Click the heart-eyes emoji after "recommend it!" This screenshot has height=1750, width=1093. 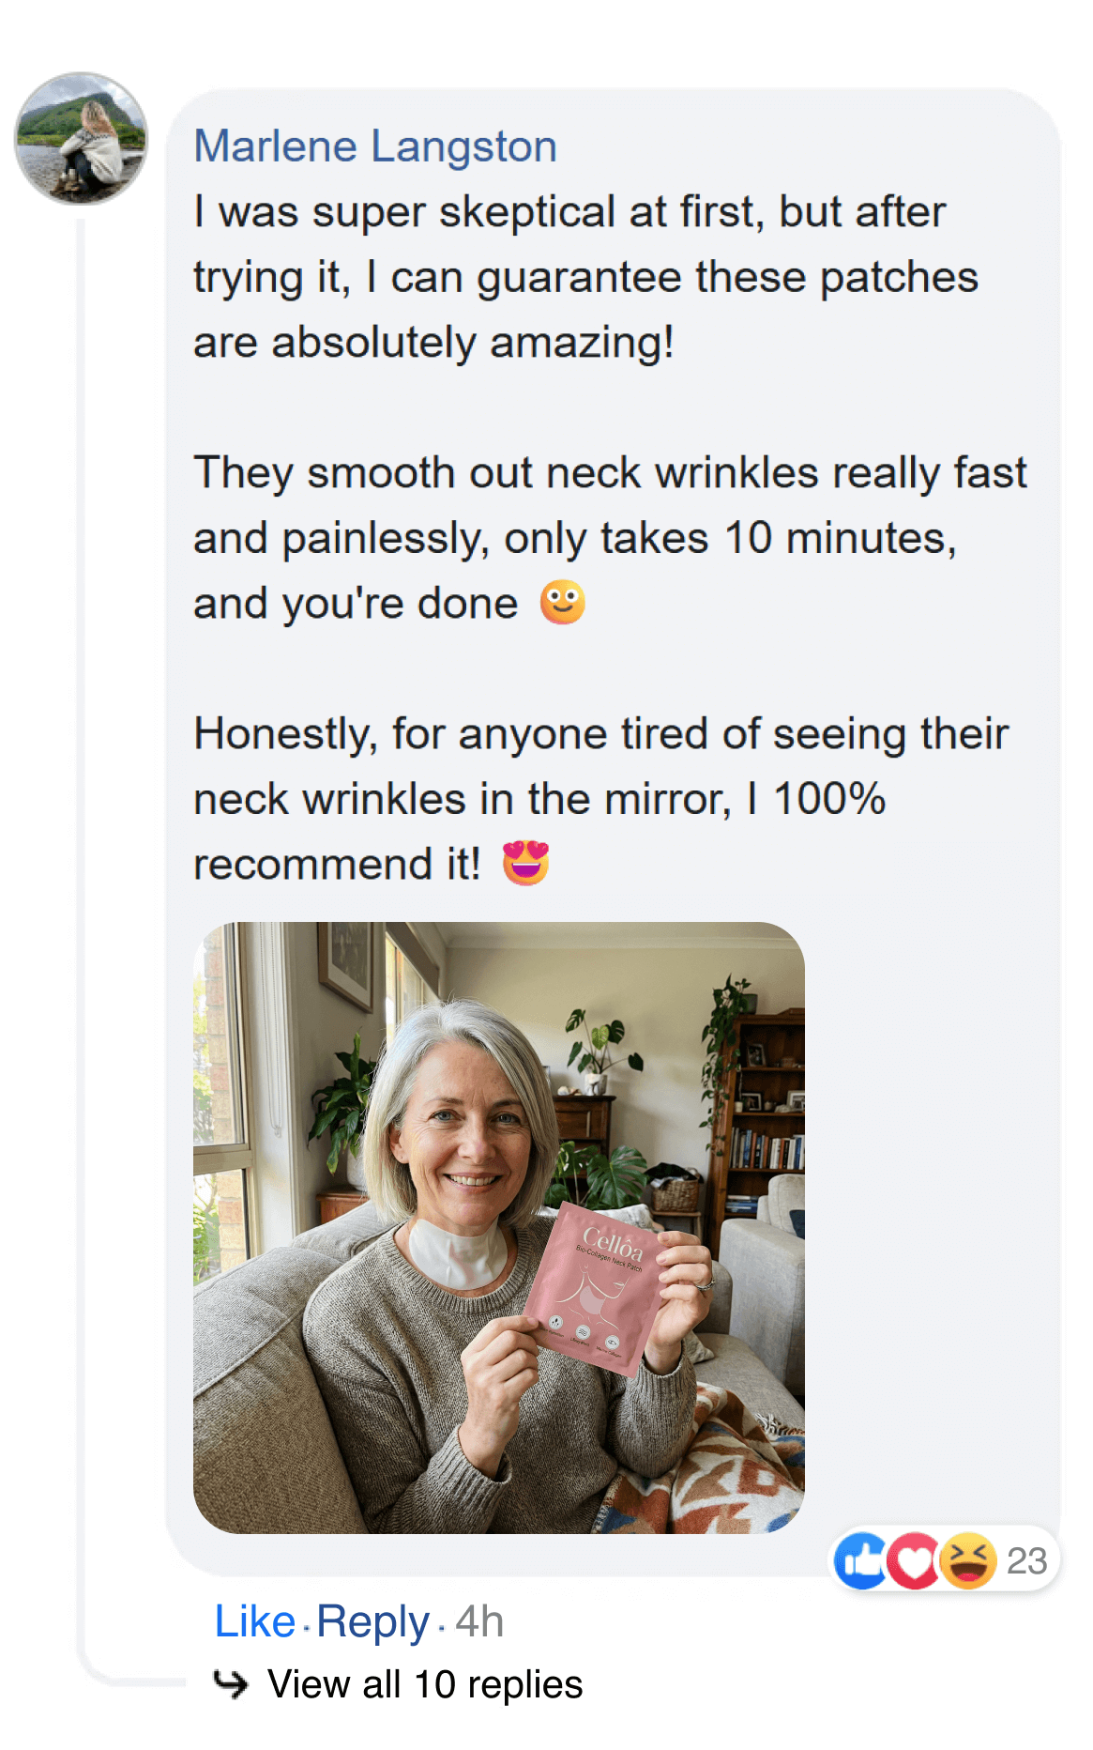pos(525,863)
